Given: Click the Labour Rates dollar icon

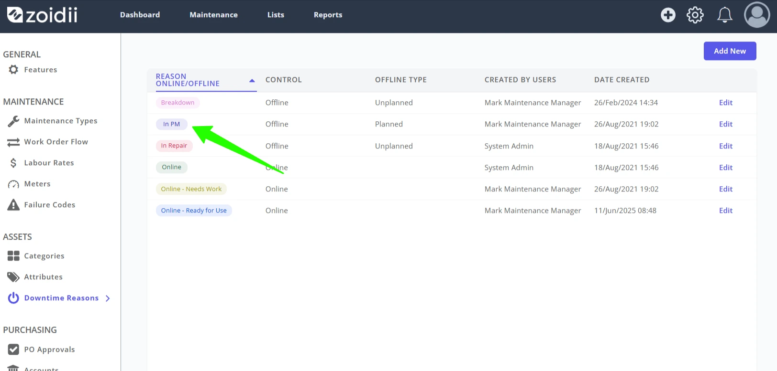Looking at the screenshot, I should tap(13, 163).
